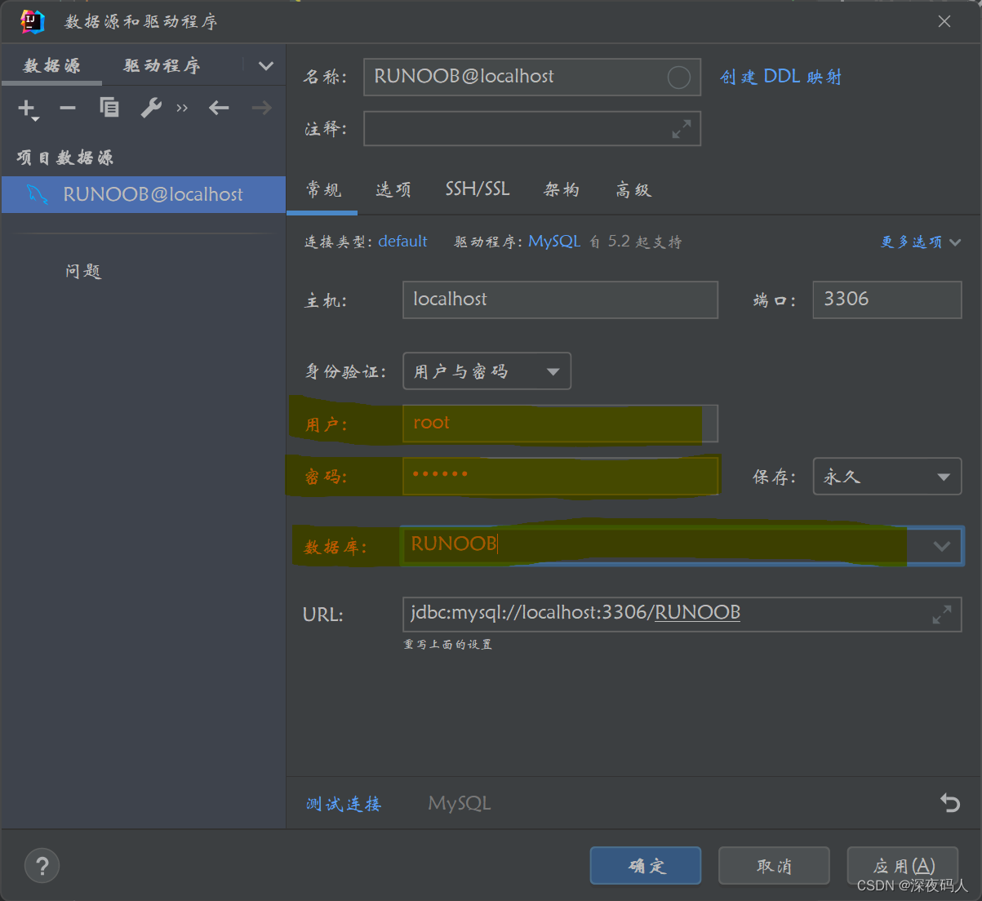This screenshot has height=901, width=982.
Task: Expand the URL field with expand icon
Action: tap(942, 615)
